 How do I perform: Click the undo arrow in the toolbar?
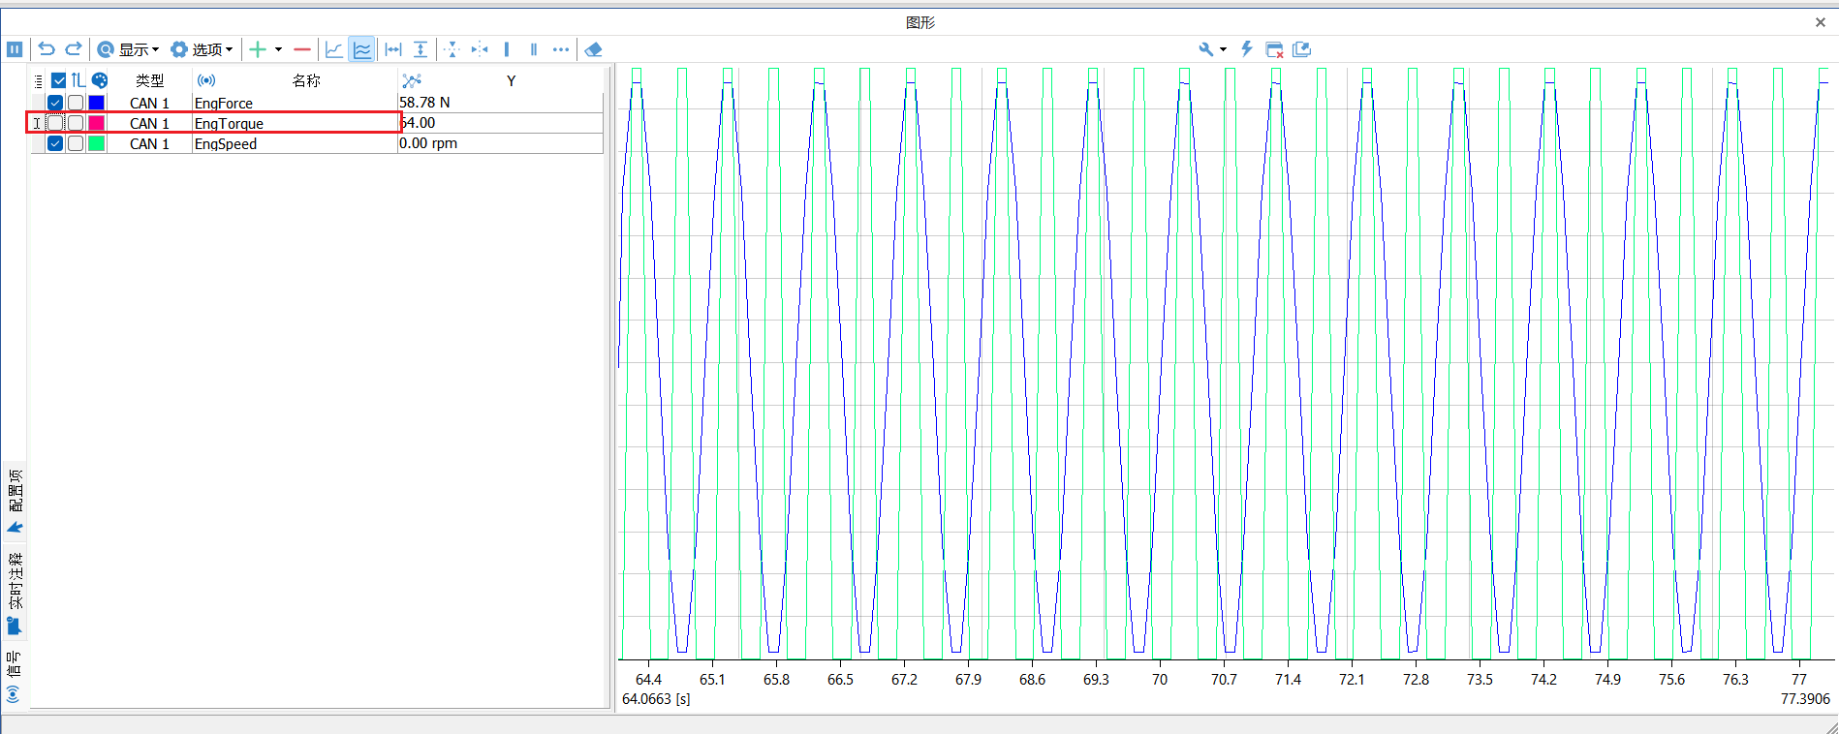47,49
